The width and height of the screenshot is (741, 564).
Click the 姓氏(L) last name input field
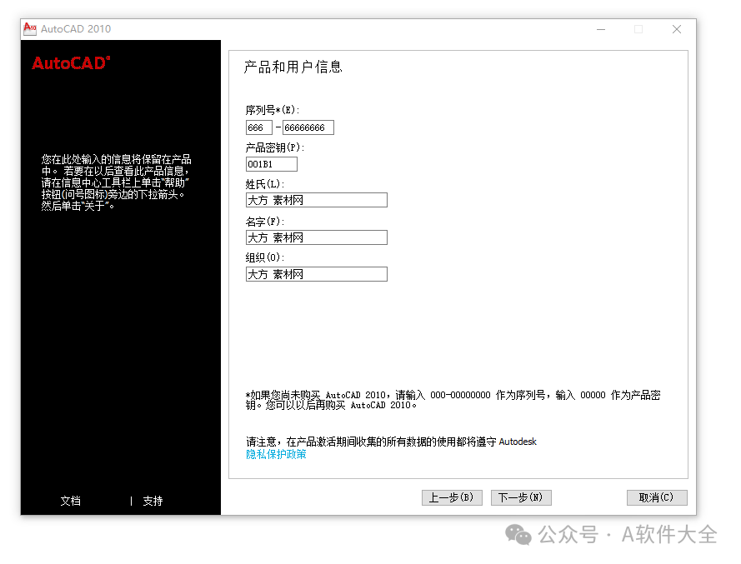click(317, 200)
